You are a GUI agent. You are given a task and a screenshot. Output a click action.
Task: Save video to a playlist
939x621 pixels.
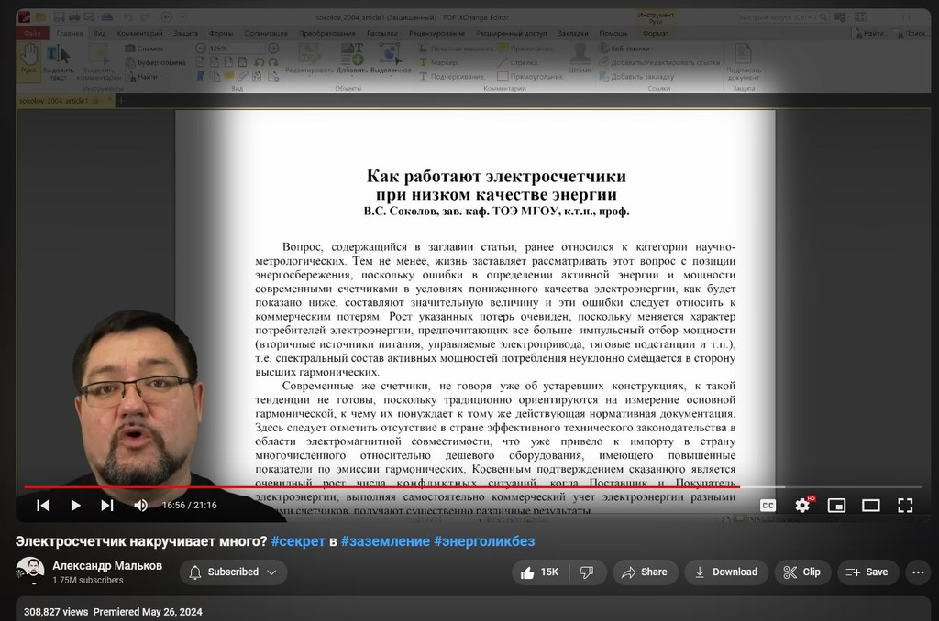tap(867, 572)
